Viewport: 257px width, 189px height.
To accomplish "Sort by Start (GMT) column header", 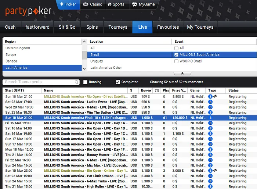I will pyautogui.click(x=22, y=90).
